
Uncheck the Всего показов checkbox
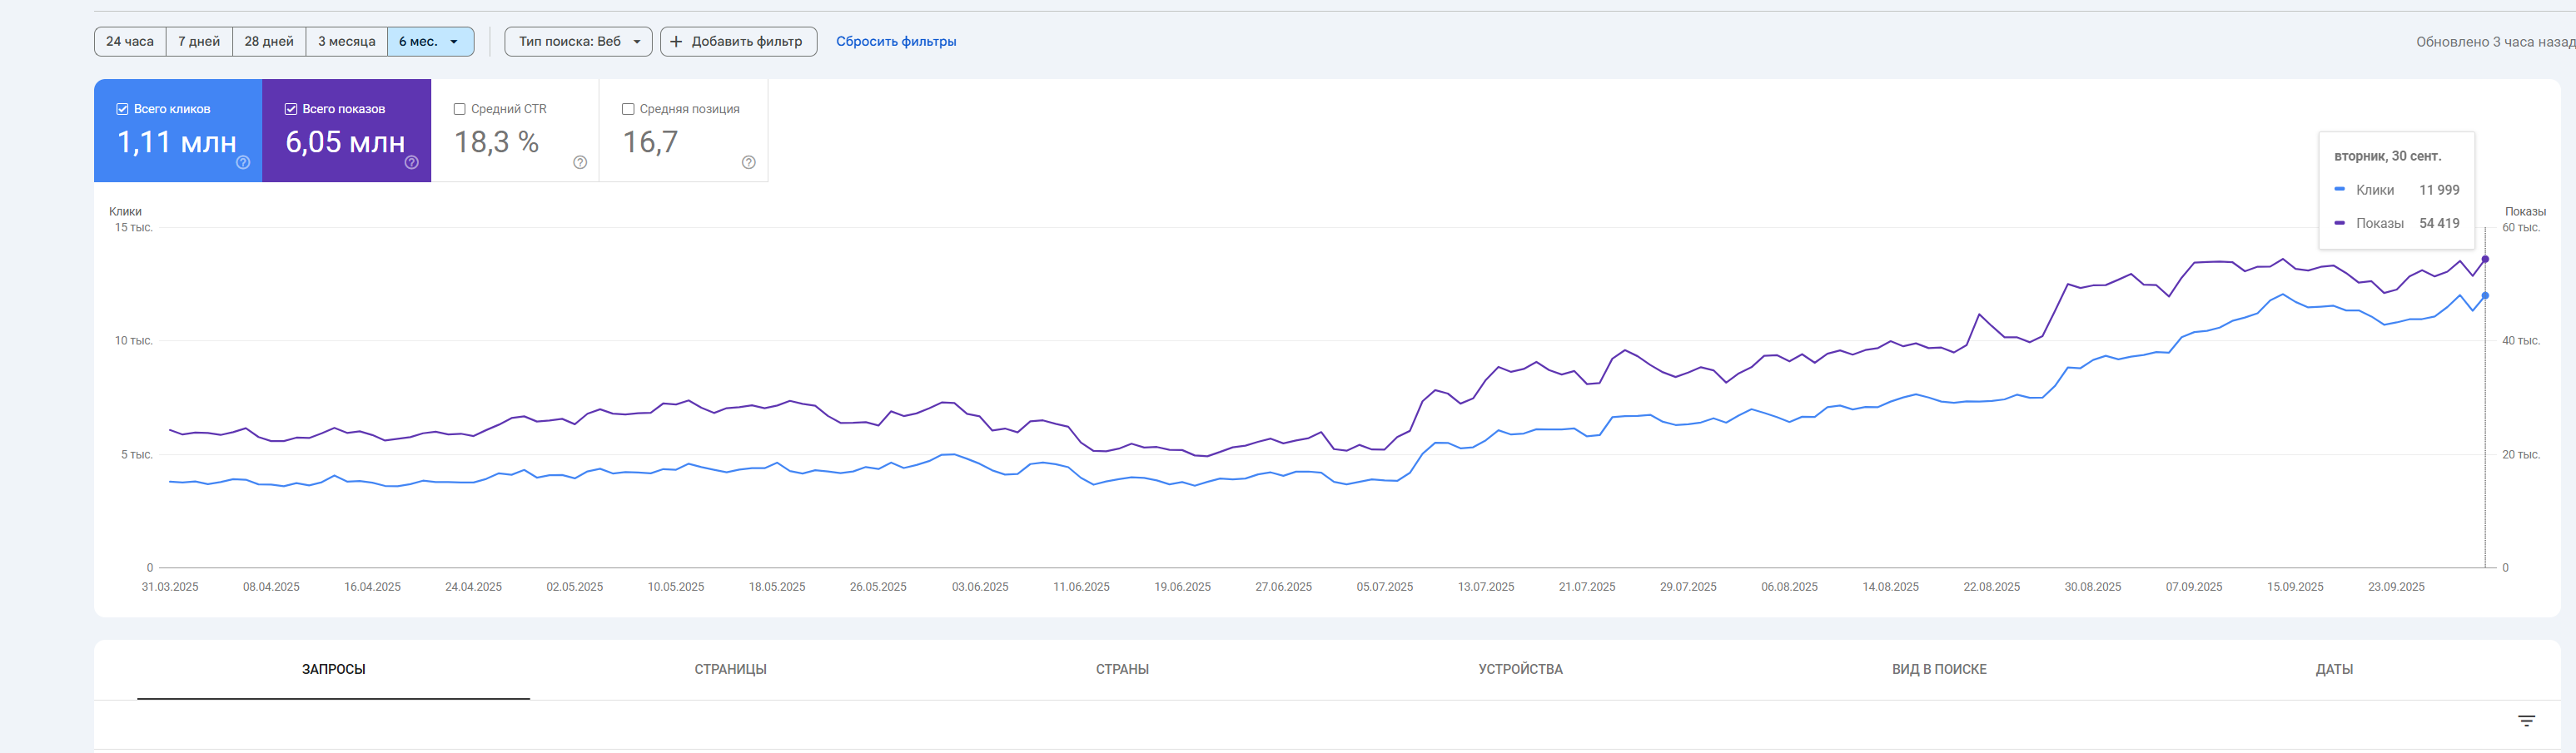tap(291, 109)
